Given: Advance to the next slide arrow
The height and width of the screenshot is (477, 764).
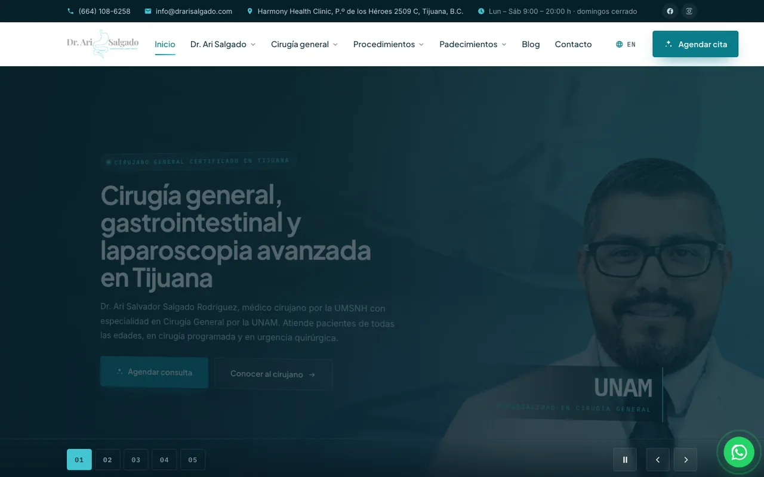Looking at the screenshot, I should click(686, 460).
